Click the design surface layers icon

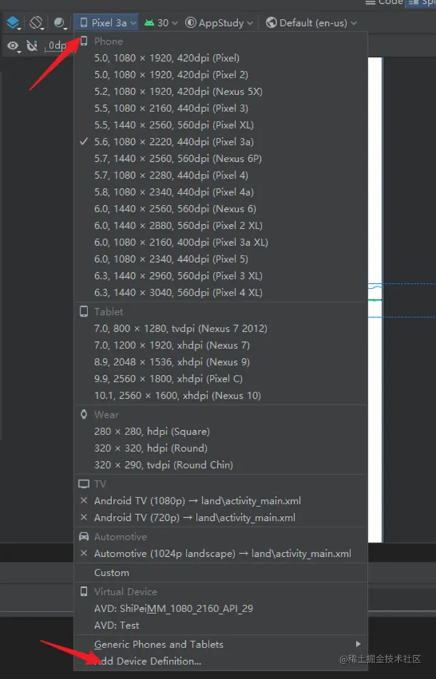tap(13, 23)
